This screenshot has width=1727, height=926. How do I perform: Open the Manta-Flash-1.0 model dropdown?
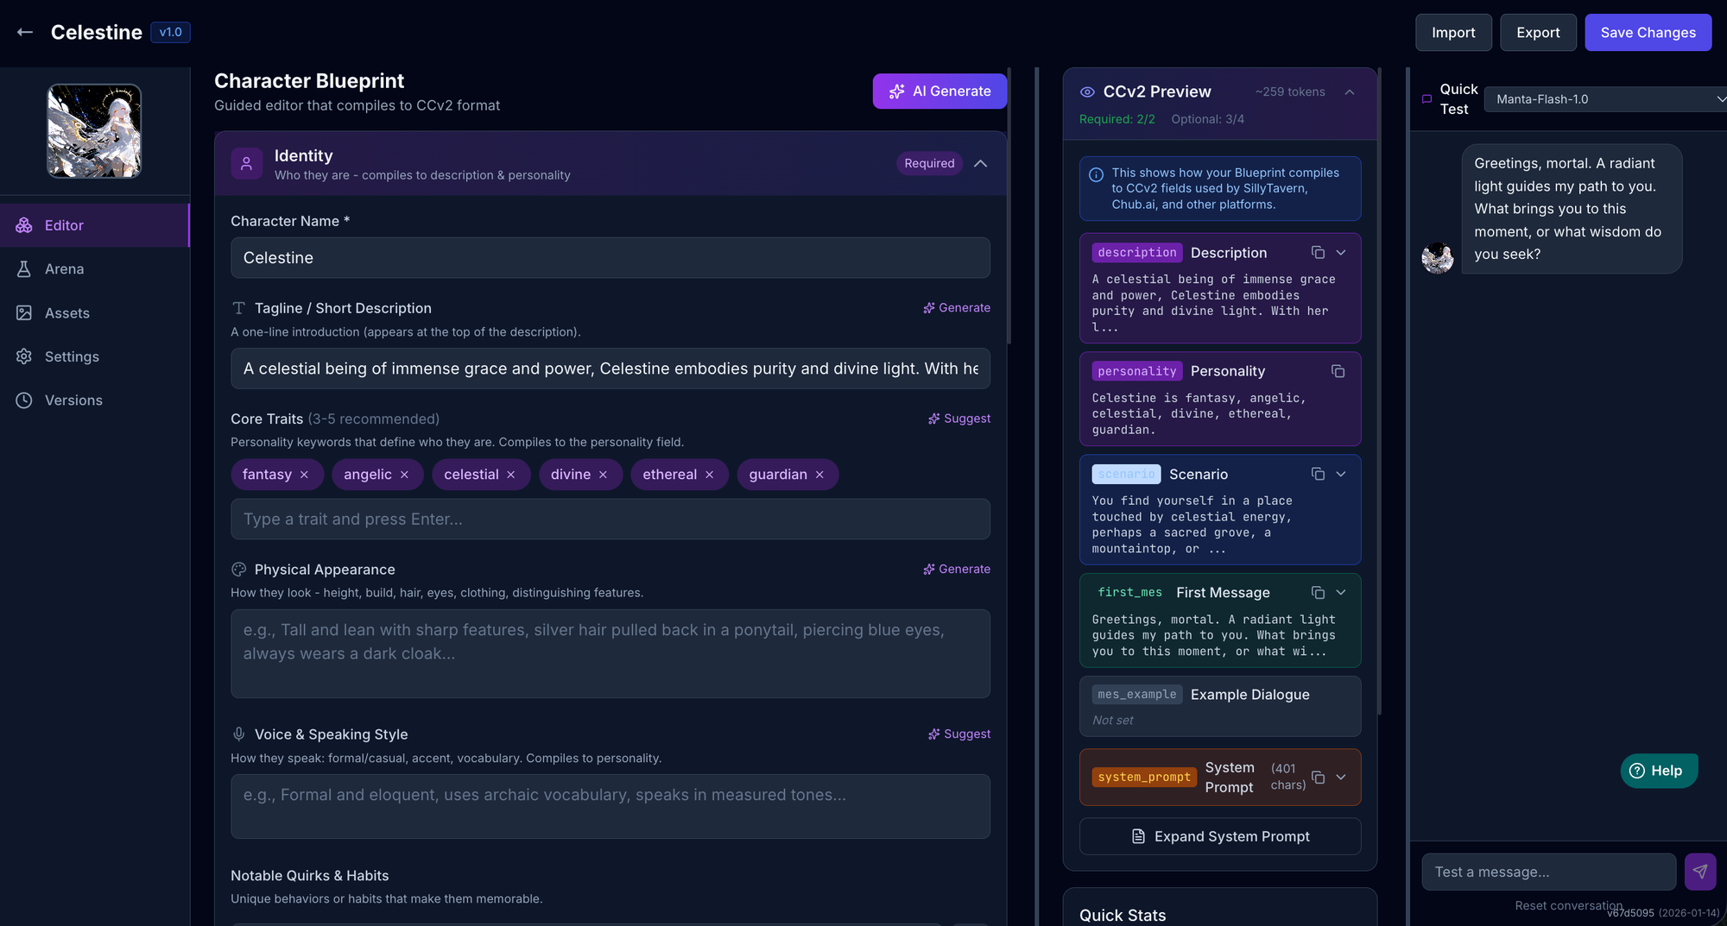[1608, 99]
